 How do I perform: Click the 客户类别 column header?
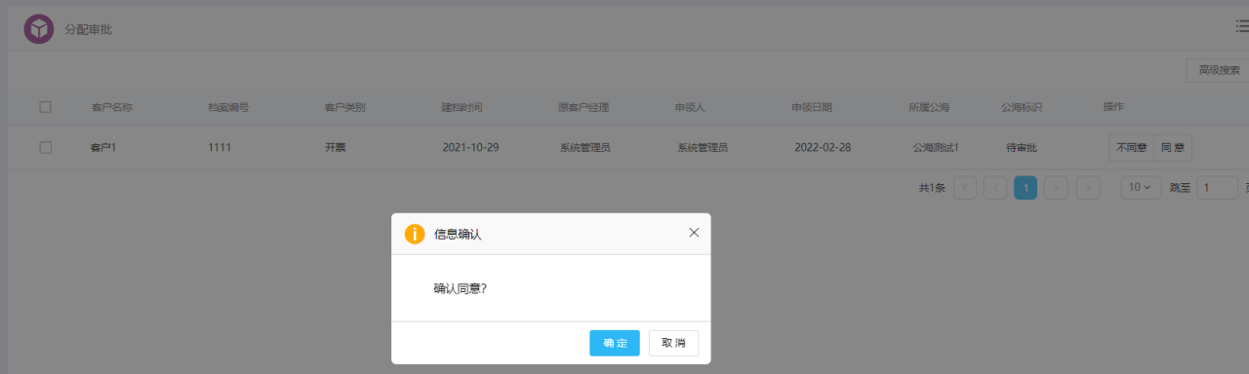tap(345, 107)
